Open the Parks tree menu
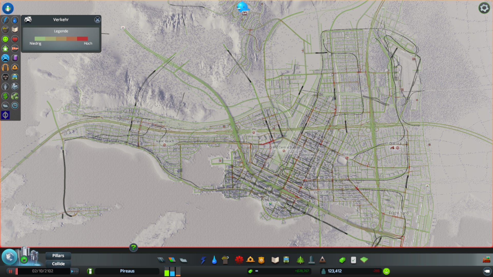 300,260
